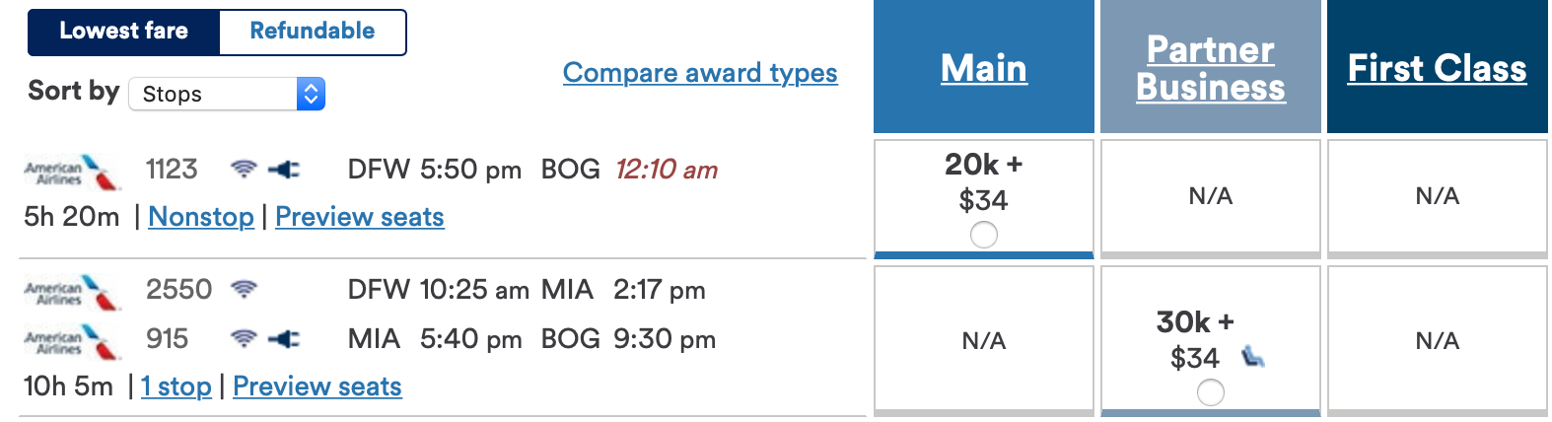Select the 20k + $34 Main fare radio
The image size is (1552, 422).
coord(983,235)
